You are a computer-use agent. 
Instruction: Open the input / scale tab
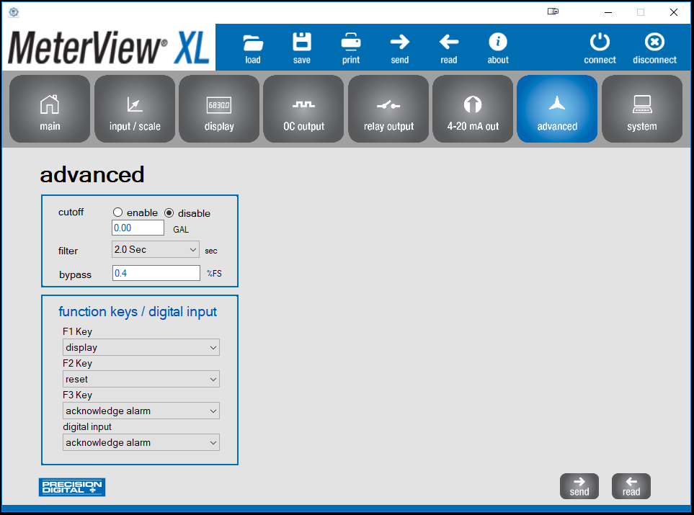[x=135, y=109]
